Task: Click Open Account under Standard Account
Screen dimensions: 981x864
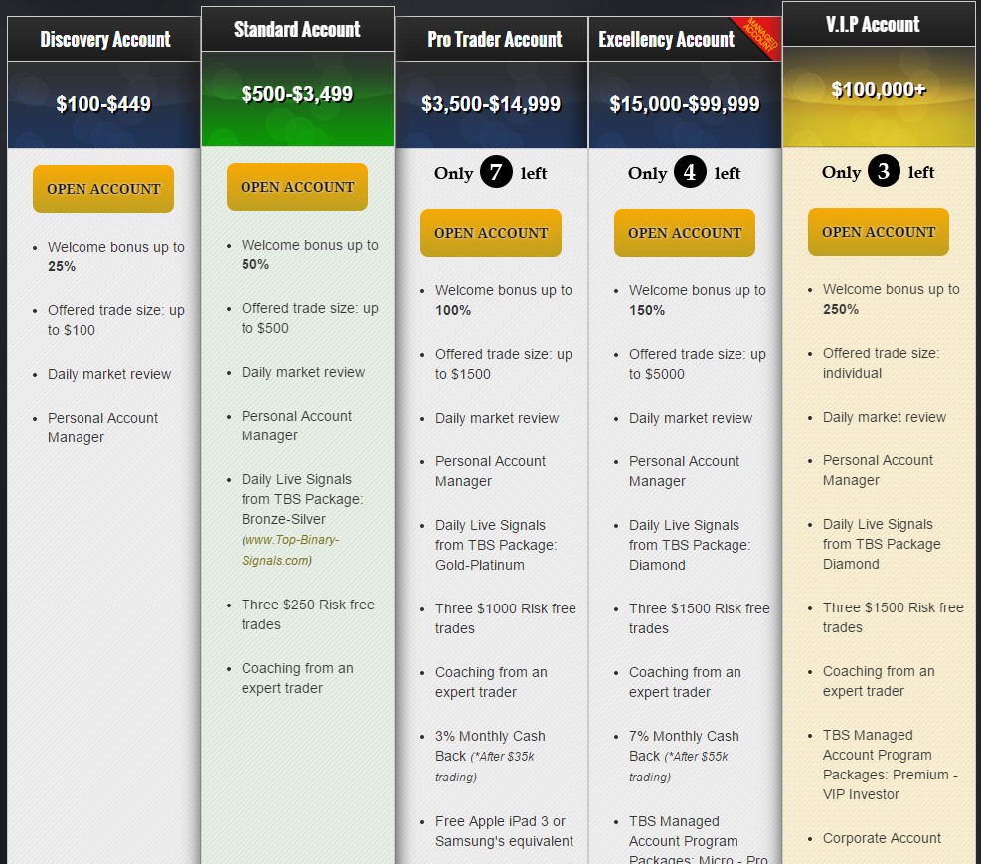Action: tap(297, 187)
